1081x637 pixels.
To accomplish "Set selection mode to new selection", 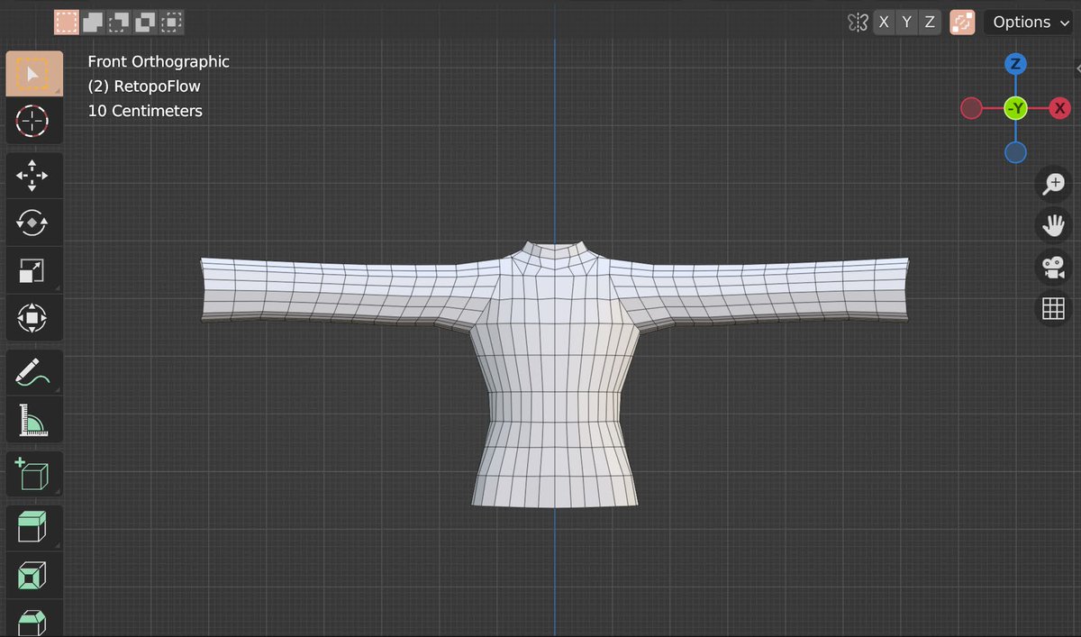I will (x=66, y=22).
